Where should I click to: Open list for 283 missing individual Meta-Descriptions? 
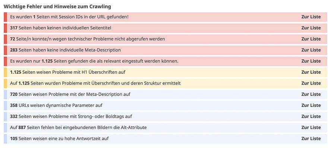point(311,50)
